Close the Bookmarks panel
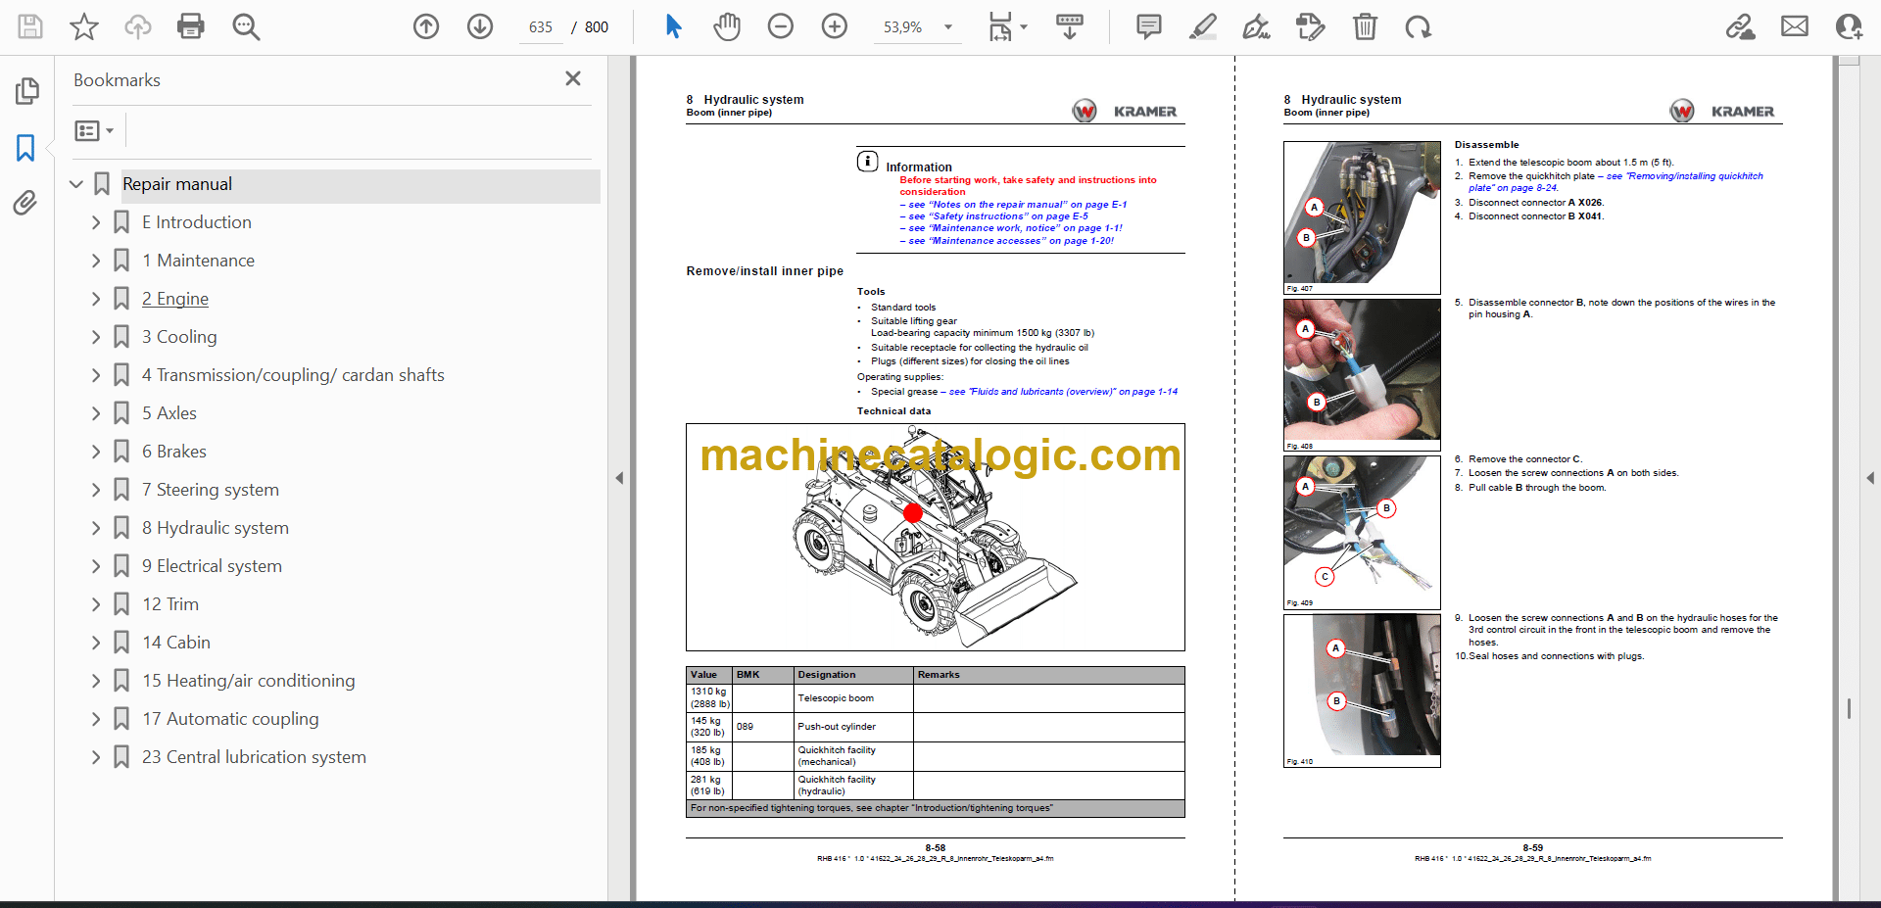Viewport: 1881px width, 908px height. tap(573, 78)
